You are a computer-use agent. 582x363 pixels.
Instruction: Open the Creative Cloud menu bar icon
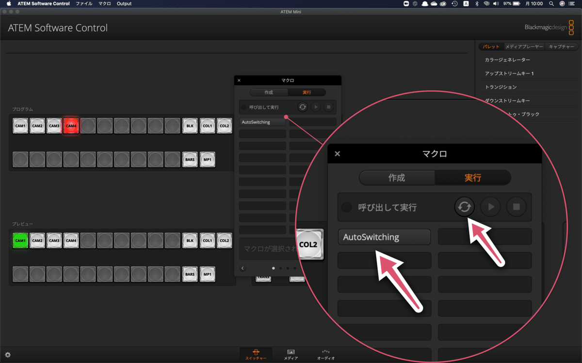pos(443,3)
